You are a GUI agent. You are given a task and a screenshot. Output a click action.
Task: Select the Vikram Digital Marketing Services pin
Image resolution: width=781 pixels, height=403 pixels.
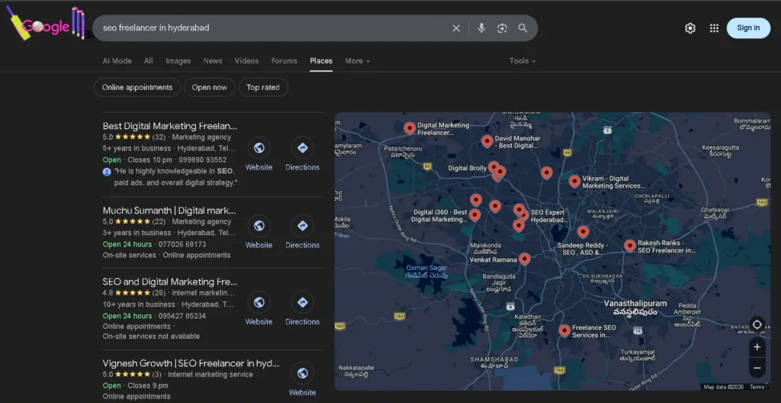[574, 181]
